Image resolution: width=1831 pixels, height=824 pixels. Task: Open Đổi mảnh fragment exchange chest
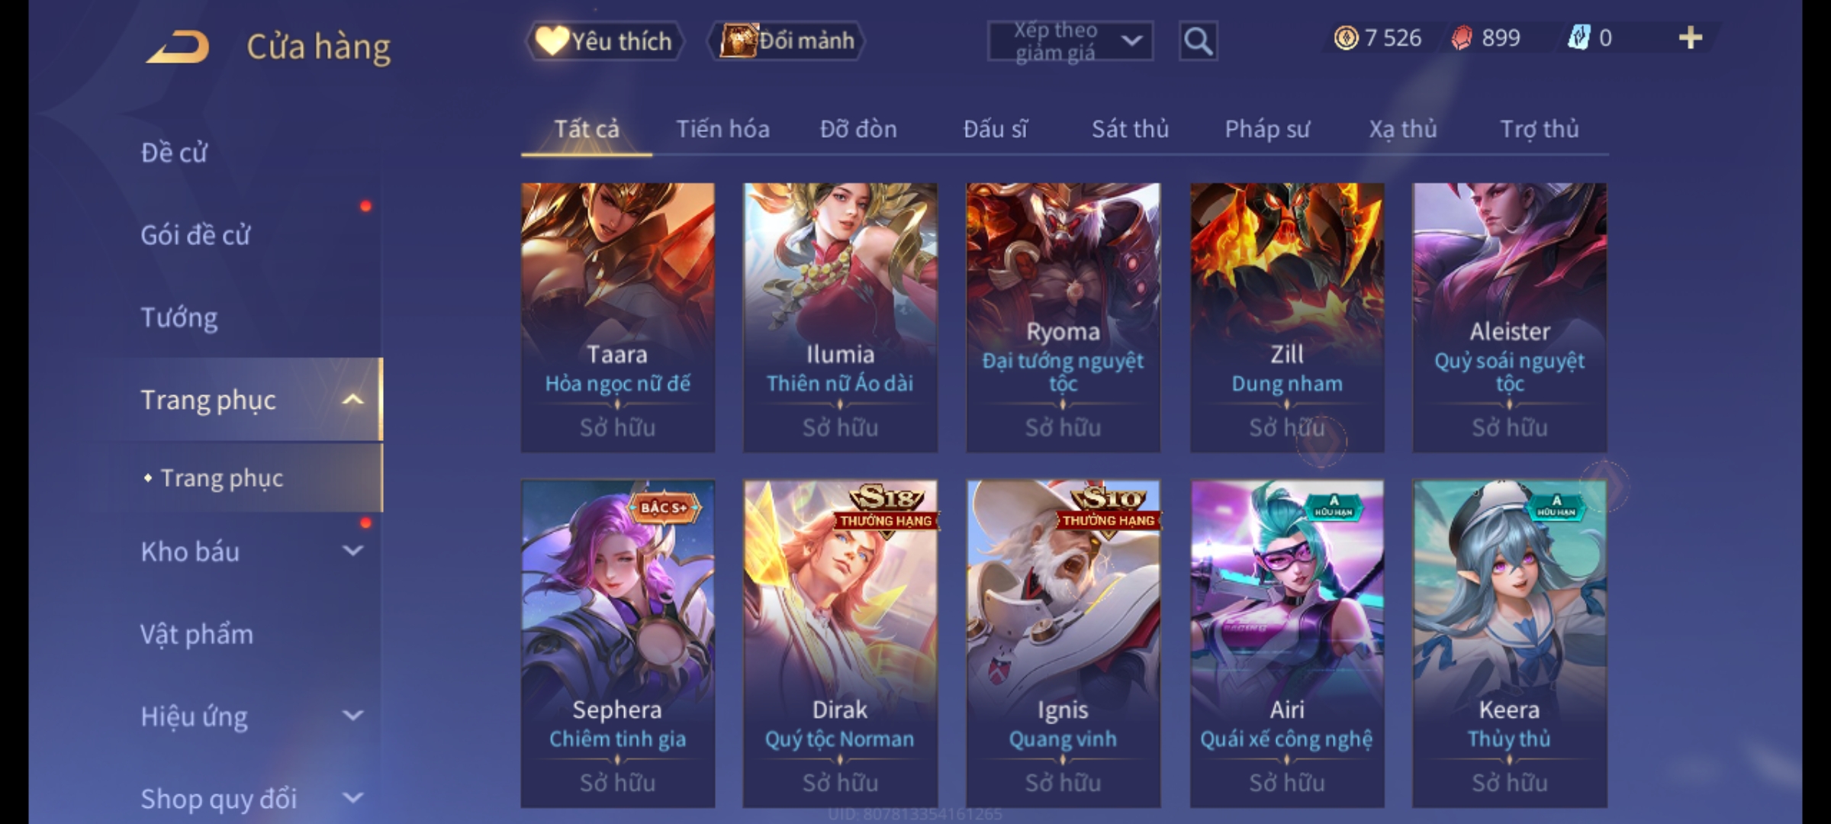click(787, 40)
